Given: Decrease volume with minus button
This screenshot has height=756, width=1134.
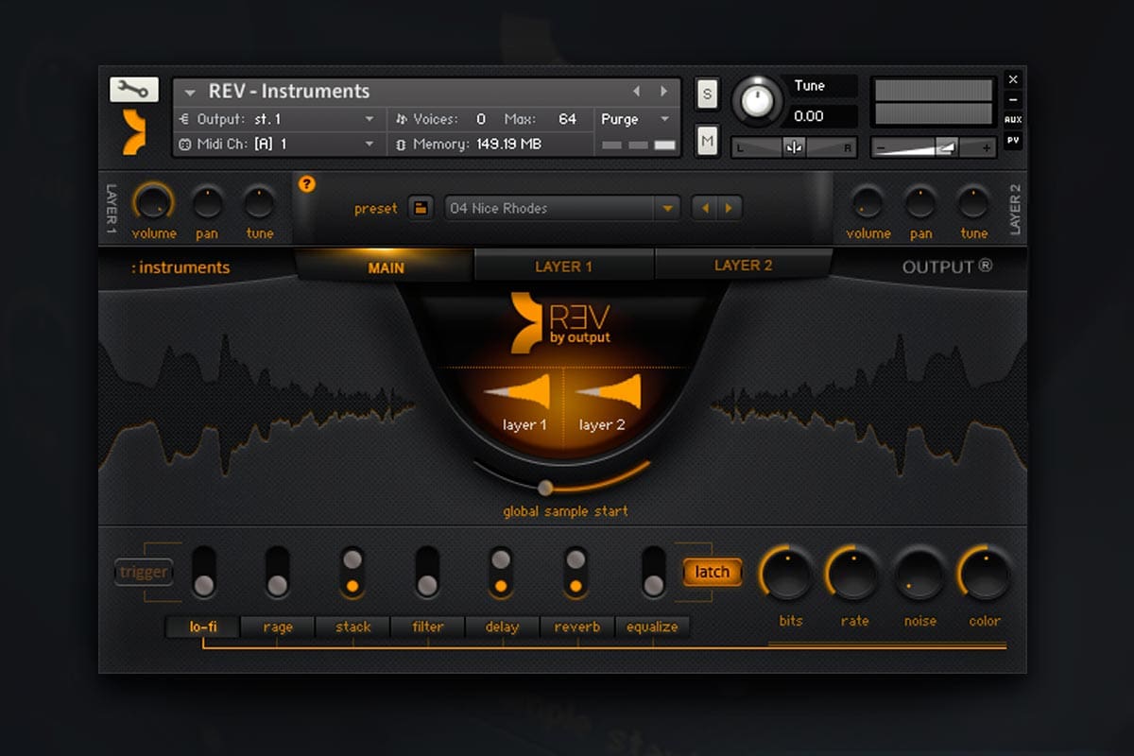Looking at the screenshot, I should 880,147.
